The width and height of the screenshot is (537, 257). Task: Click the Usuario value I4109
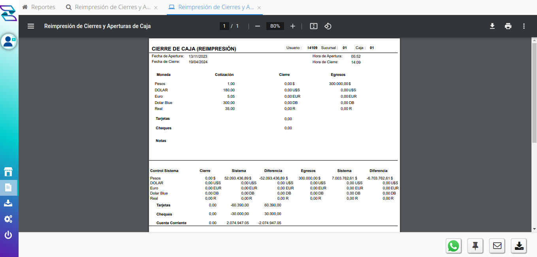(x=312, y=48)
